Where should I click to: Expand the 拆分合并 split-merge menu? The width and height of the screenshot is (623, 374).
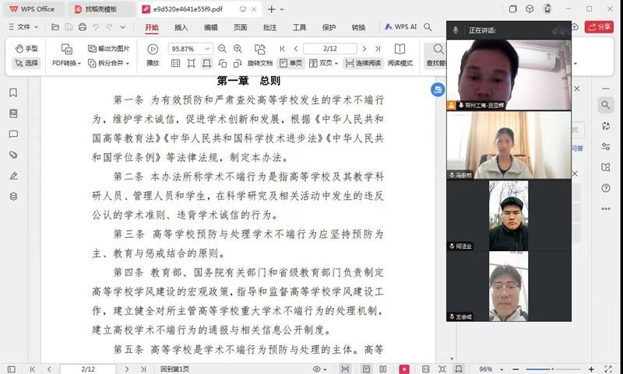(x=108, y=63)
